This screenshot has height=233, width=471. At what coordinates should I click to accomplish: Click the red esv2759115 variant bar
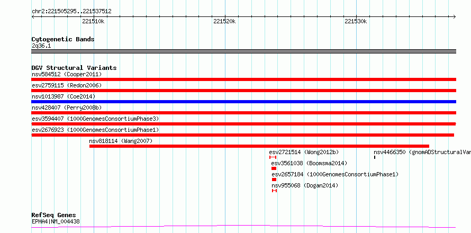(243, 91)
